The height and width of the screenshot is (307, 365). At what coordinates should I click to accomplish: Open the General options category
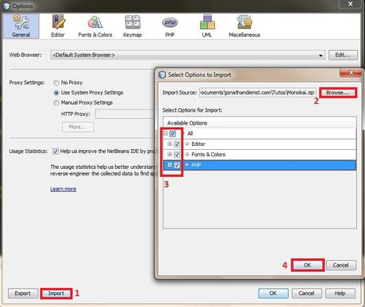pyautogui.click(x=21, y=26)
